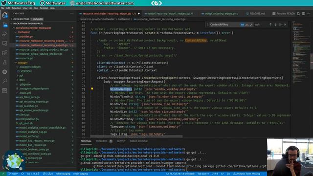Open the Explorer view in the activity bar
313x176 pixels.
pyautogui.click(x=4, y=15)
